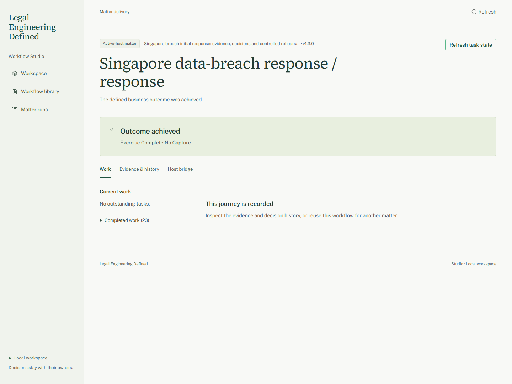Click the Active-host matter badge
Image resolution: width=512 pixels, height=384 pixels.
119,44
